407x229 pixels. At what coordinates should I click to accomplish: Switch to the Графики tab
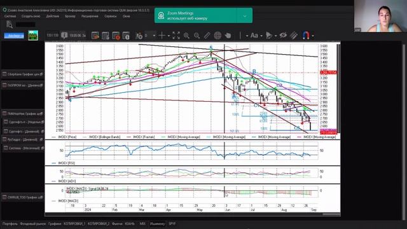[55, 223]
